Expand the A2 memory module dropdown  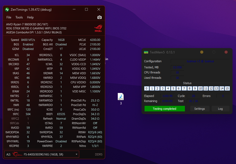coord(42,154)
